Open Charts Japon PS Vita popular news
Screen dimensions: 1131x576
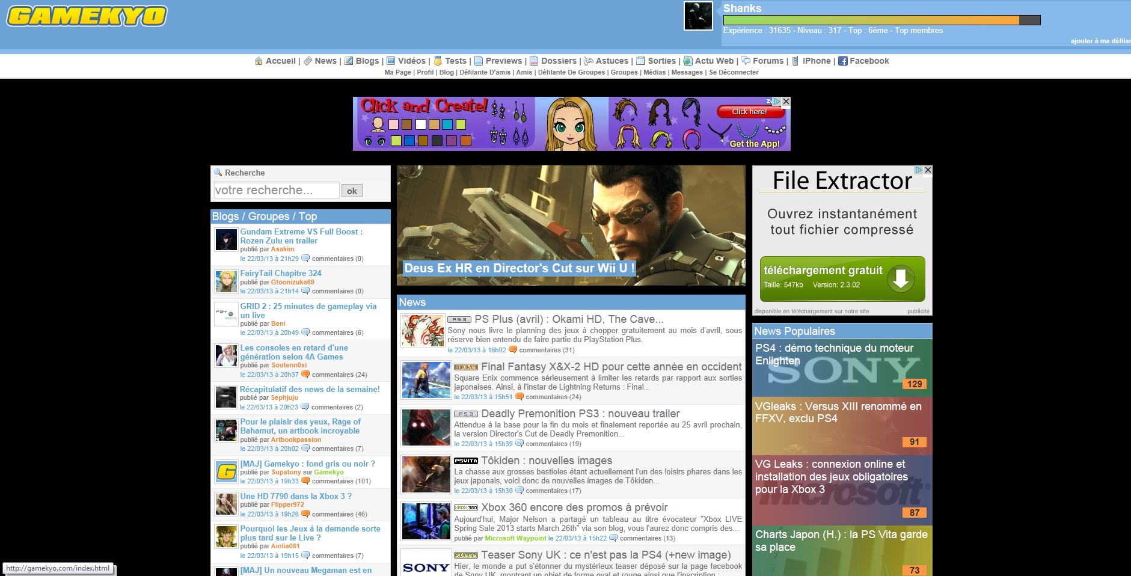842,551
